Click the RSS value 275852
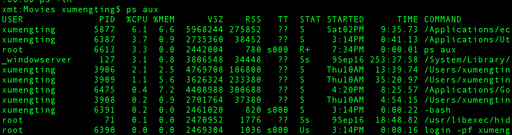 245,29
